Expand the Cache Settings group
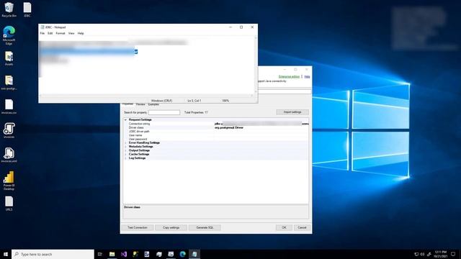 [125, 154]
